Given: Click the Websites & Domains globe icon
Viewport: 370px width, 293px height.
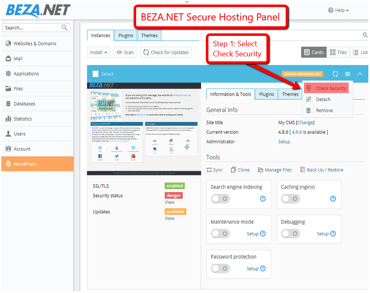Looking at the screenshot, I should click(x=8, y=43).
